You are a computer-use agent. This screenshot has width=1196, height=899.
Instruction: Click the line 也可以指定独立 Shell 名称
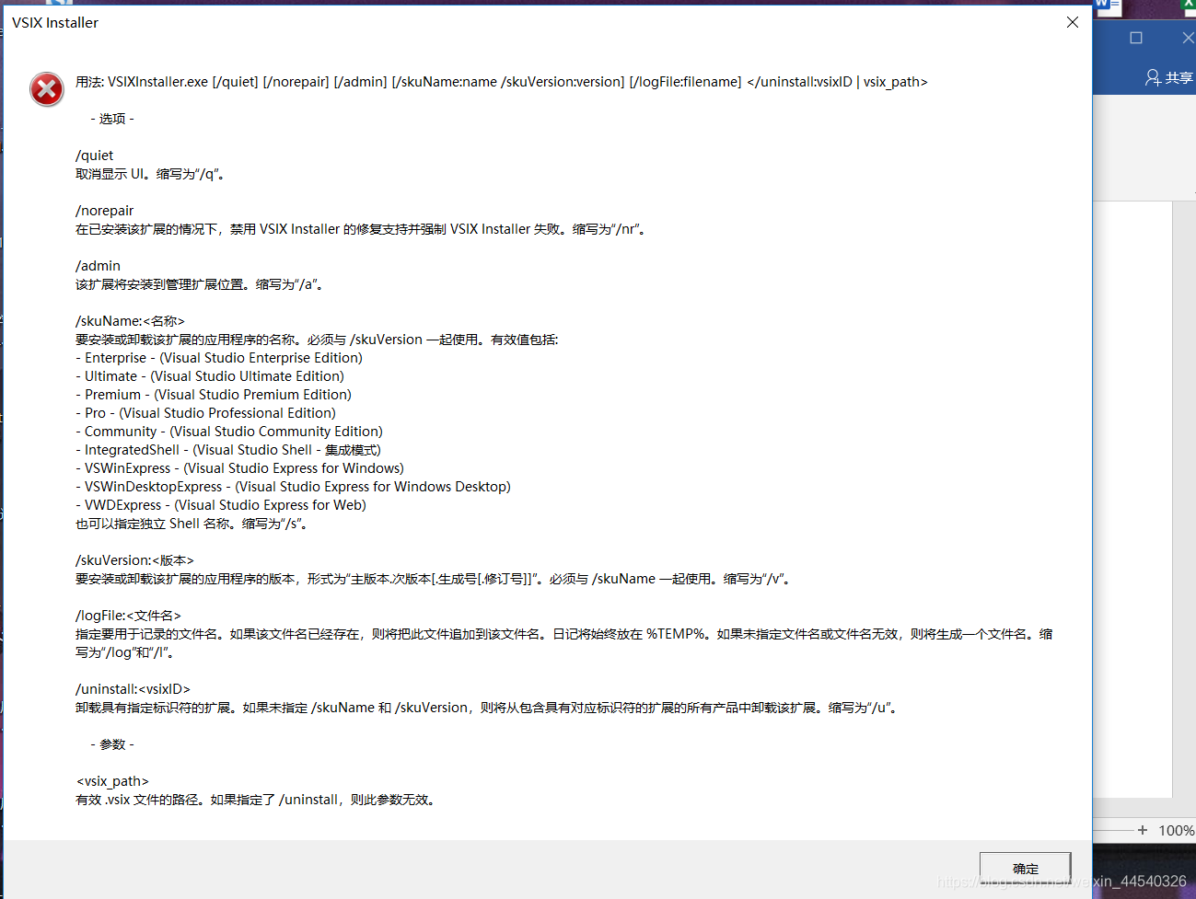coord(192,524)
